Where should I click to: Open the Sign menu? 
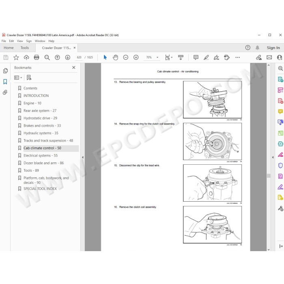tap(29, 41)
